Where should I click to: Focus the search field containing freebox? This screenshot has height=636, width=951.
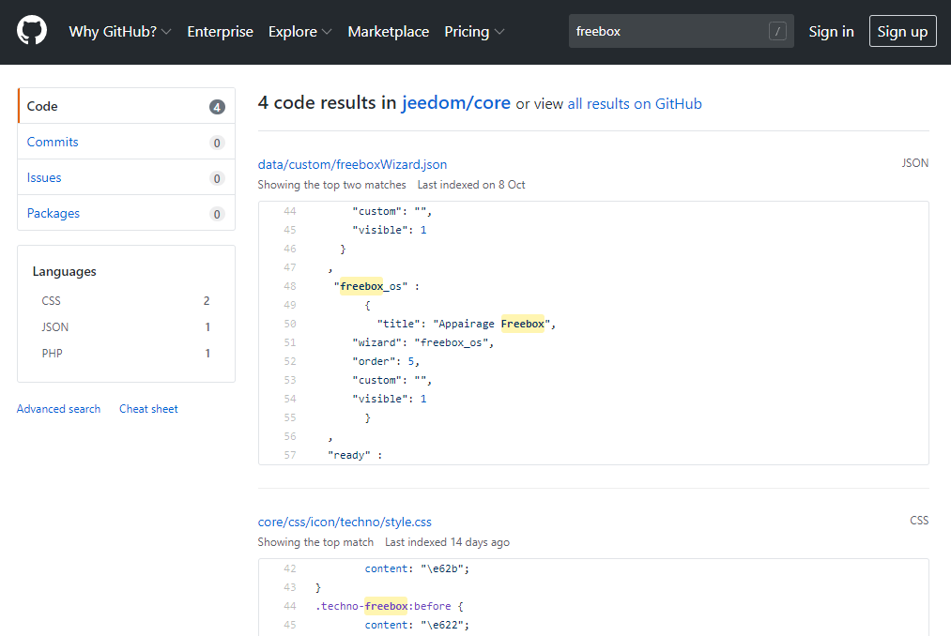(682, 31)
